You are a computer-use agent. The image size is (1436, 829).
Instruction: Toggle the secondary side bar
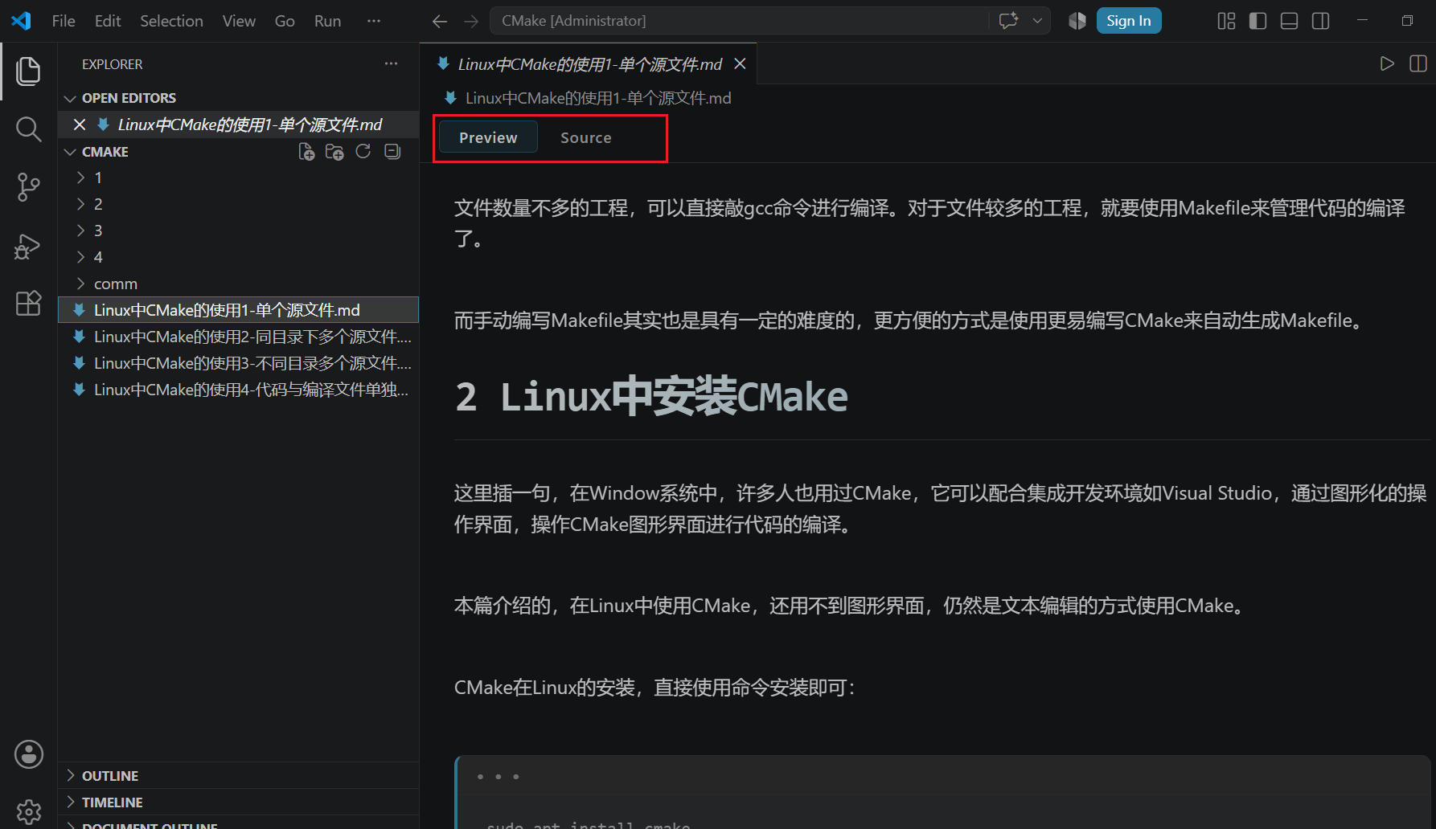(x=1320, y=21)
